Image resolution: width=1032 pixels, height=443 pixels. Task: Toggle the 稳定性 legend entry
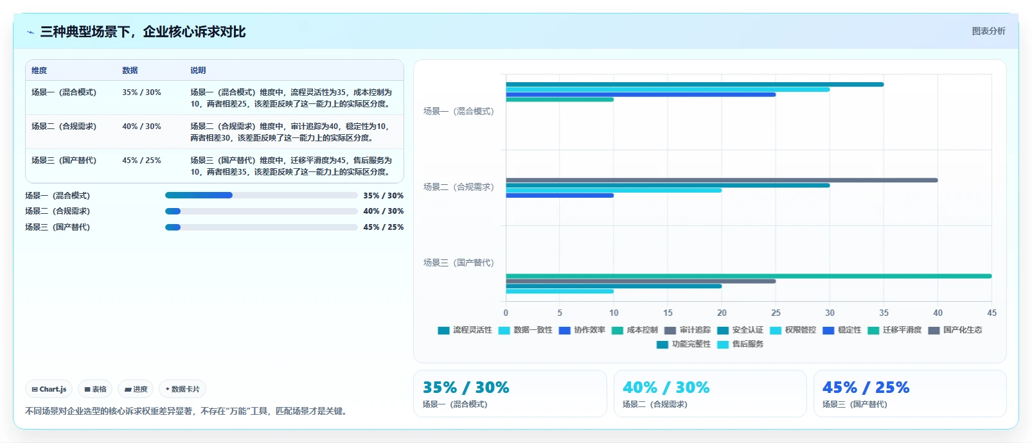(842, 330)
